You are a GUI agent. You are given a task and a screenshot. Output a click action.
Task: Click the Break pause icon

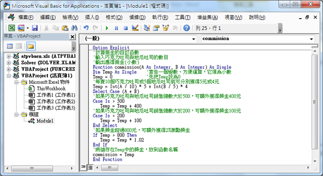click(x=116, y=28)
